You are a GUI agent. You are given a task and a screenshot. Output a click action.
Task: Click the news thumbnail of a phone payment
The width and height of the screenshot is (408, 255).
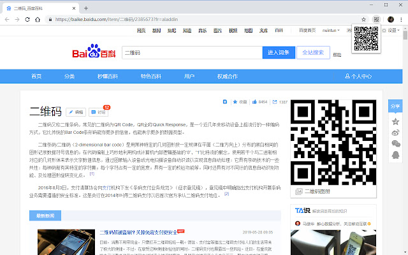click(66, 242)
